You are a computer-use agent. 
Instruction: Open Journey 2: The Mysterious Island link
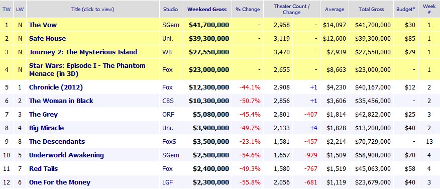(x=83, y=52)
